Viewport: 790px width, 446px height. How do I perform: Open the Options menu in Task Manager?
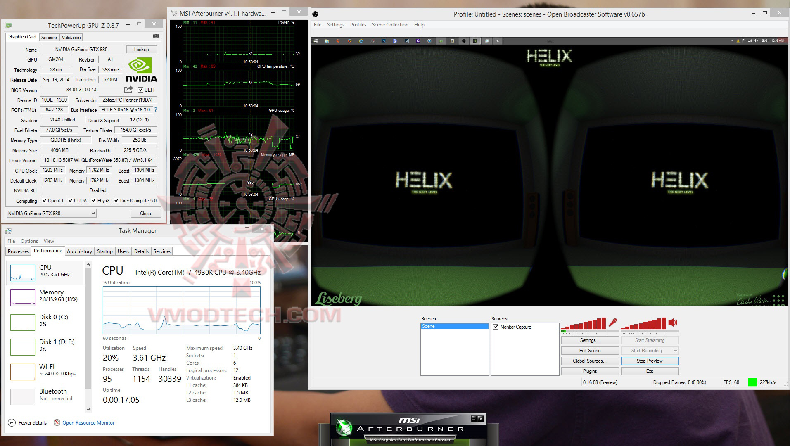pos(29,241)
